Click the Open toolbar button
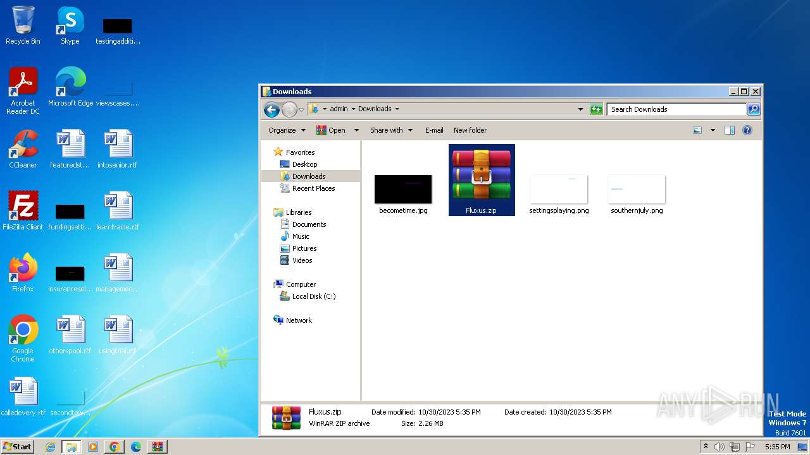The image size is (810, 455). point(331,130)
